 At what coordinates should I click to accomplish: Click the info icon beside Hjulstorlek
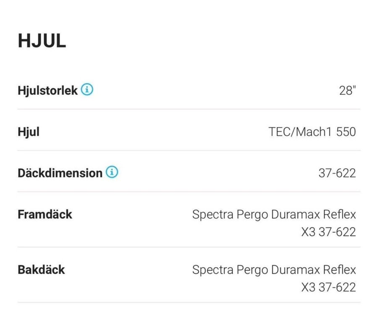pyautogui.click(x=87, y=90)
